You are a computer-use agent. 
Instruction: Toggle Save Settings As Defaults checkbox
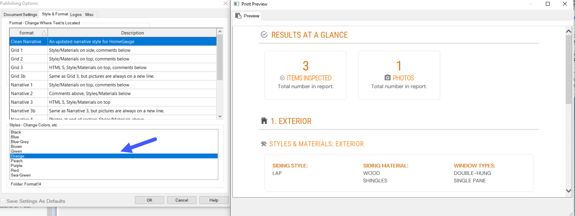pos(3,201)
